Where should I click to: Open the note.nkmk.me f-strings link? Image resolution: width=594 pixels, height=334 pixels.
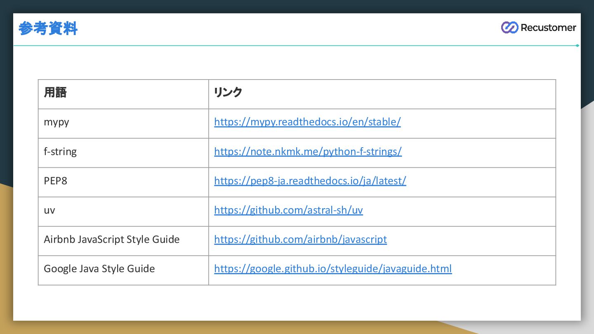pyautogui.click(x=308, y=151)
